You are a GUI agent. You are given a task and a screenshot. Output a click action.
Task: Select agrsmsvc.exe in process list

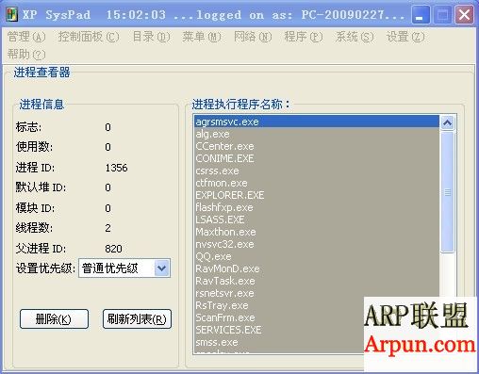click(x=317, y=122)
